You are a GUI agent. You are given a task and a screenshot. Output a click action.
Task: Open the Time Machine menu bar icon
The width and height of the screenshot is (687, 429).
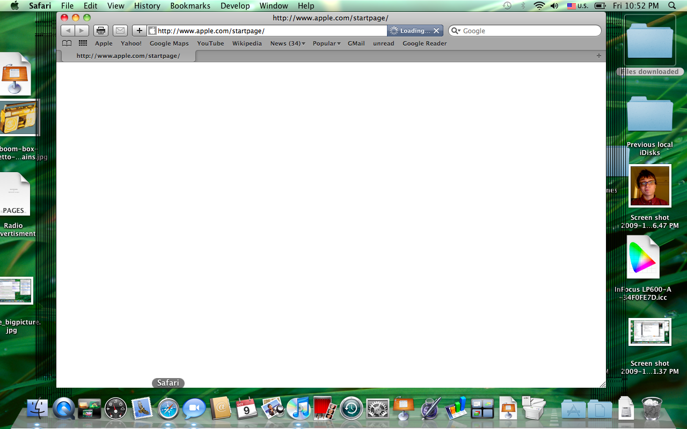[507, 6]
